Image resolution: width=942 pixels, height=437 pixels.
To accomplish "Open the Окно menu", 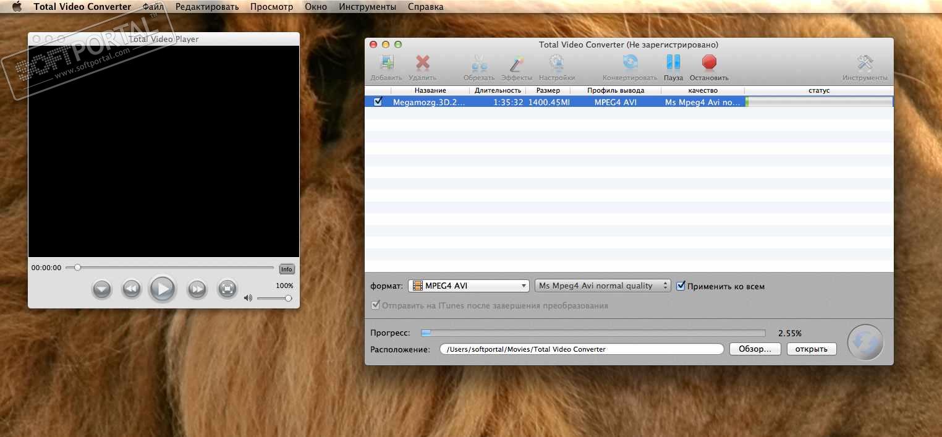I will point(316,7).
